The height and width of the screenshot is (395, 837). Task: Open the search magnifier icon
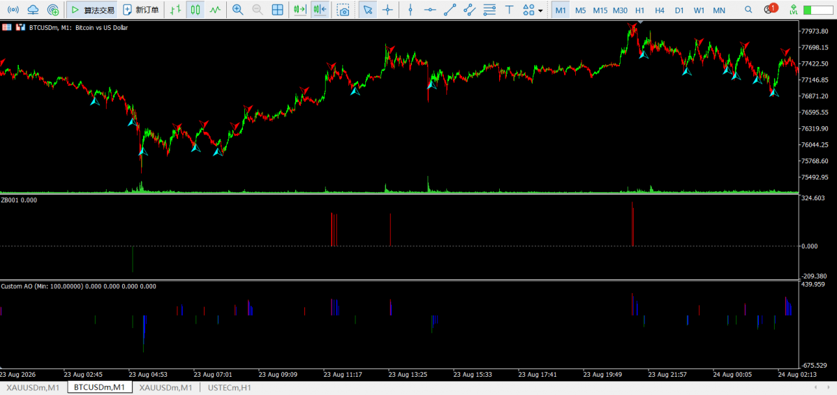(x=748, y=10)
